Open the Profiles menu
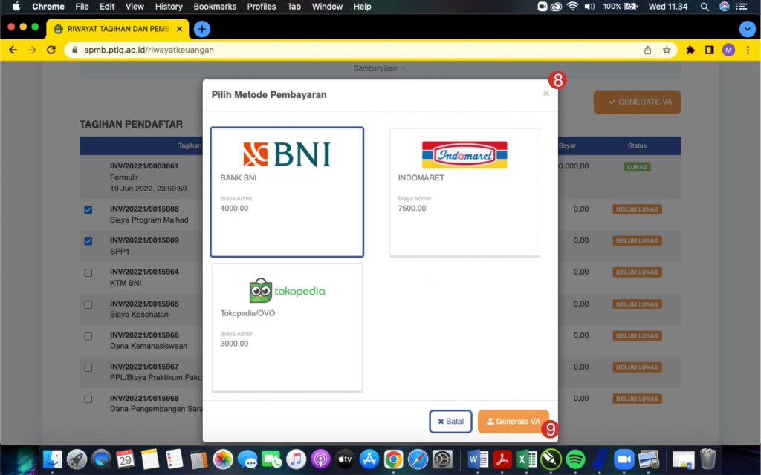This screenshot has width=761, height=475. [261, 7]
